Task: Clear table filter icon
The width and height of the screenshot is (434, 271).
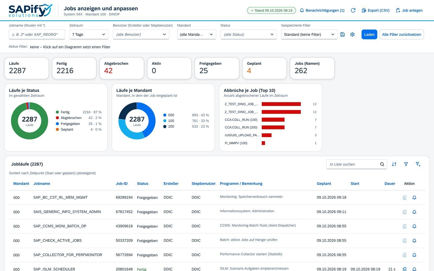Action: 418,164
